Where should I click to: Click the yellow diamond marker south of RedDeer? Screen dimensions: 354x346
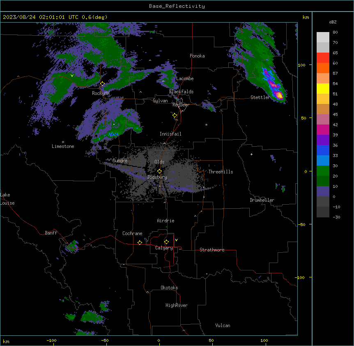point(175,115)
